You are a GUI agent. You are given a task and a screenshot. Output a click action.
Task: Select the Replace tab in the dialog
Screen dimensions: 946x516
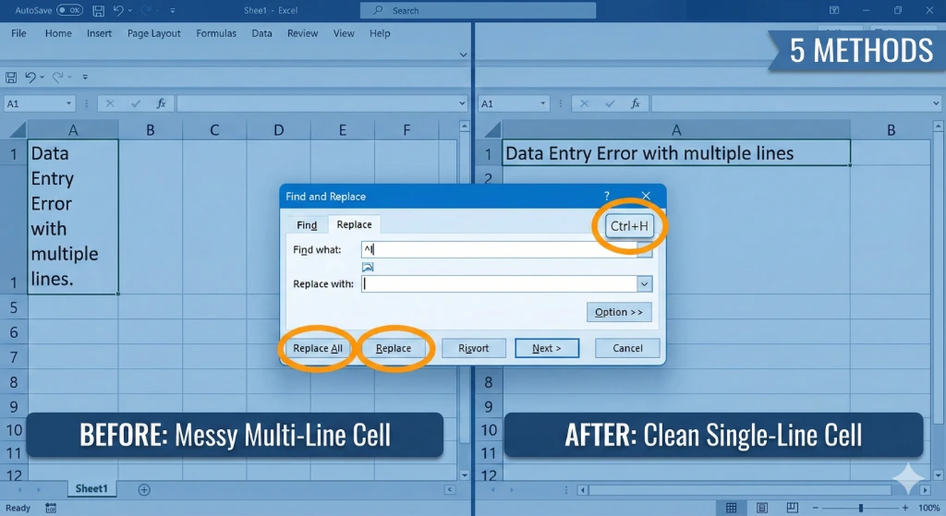point(354,224)
